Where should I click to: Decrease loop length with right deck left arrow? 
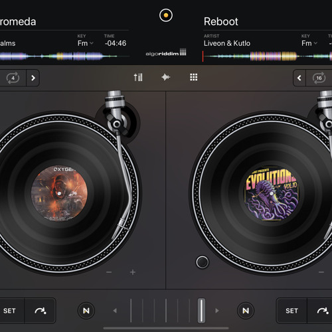tap(299, 78)
